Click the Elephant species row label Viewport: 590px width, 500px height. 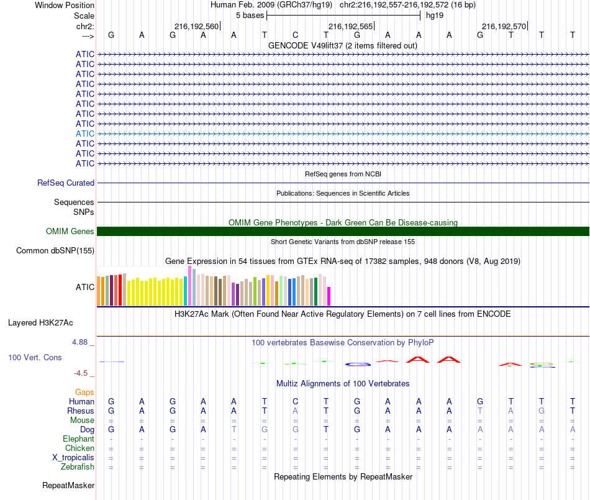coord(78,439)
